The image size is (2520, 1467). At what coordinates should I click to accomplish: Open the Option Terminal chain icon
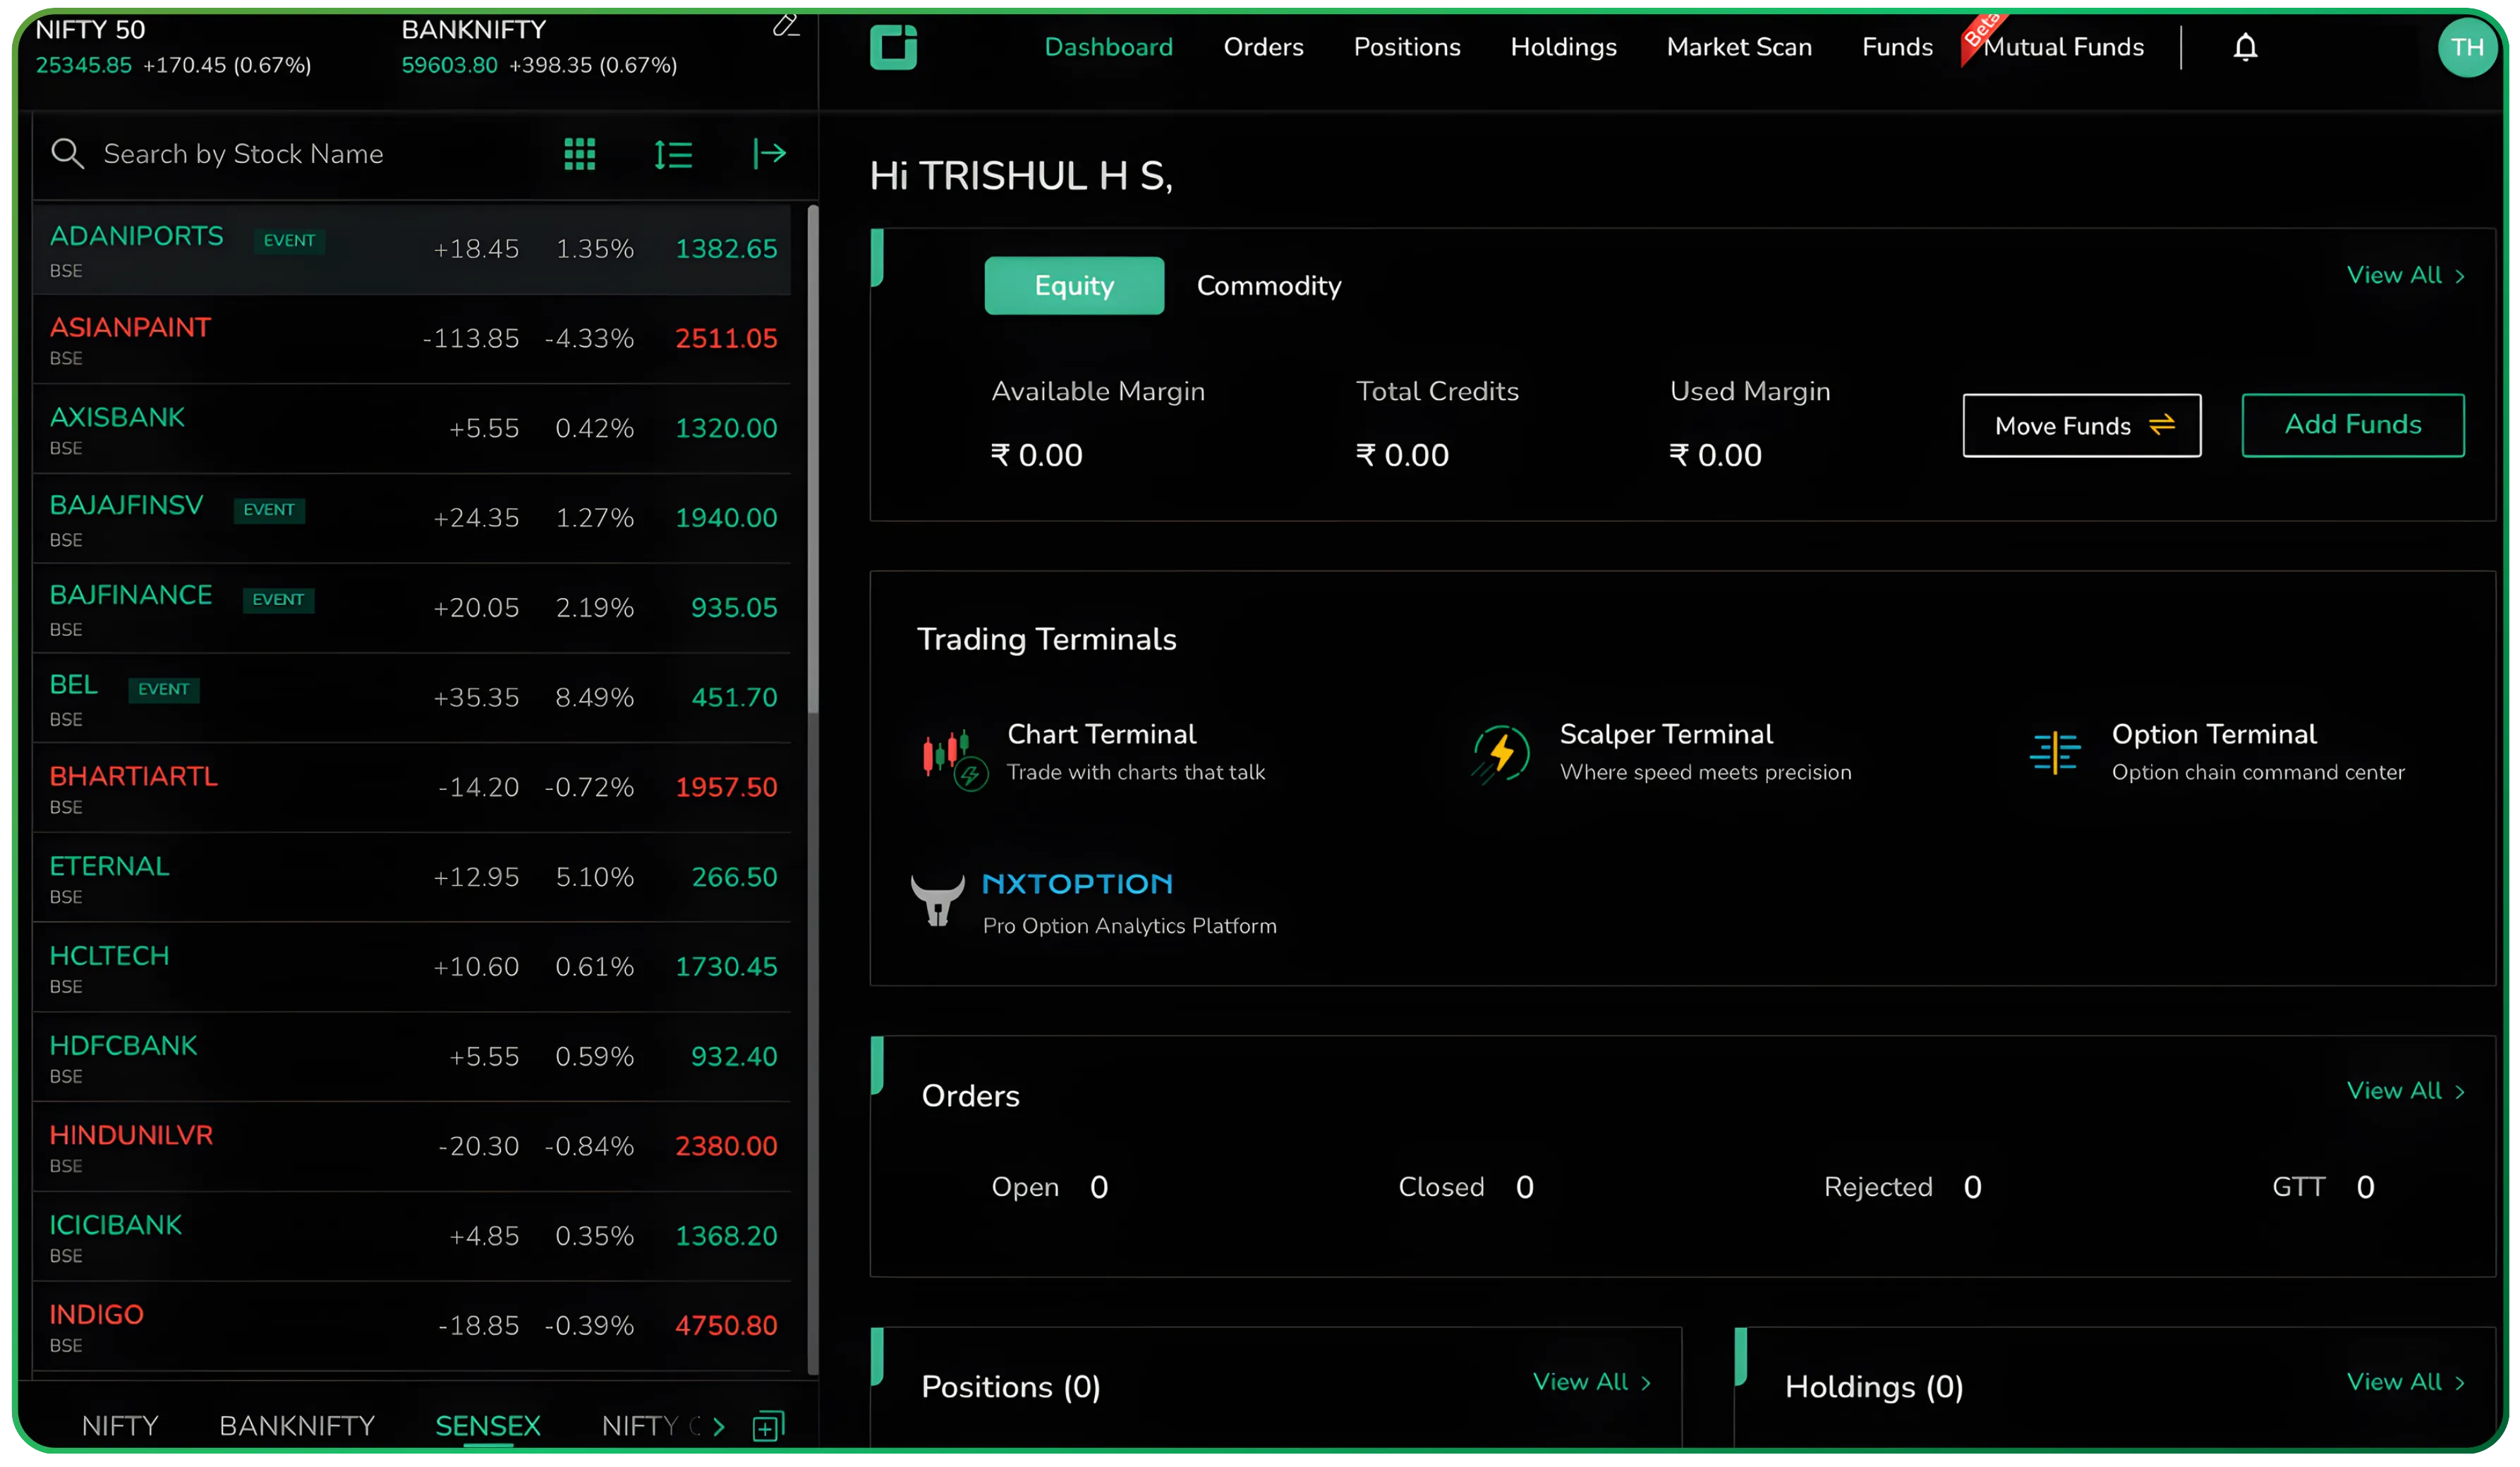point(2055,753)
